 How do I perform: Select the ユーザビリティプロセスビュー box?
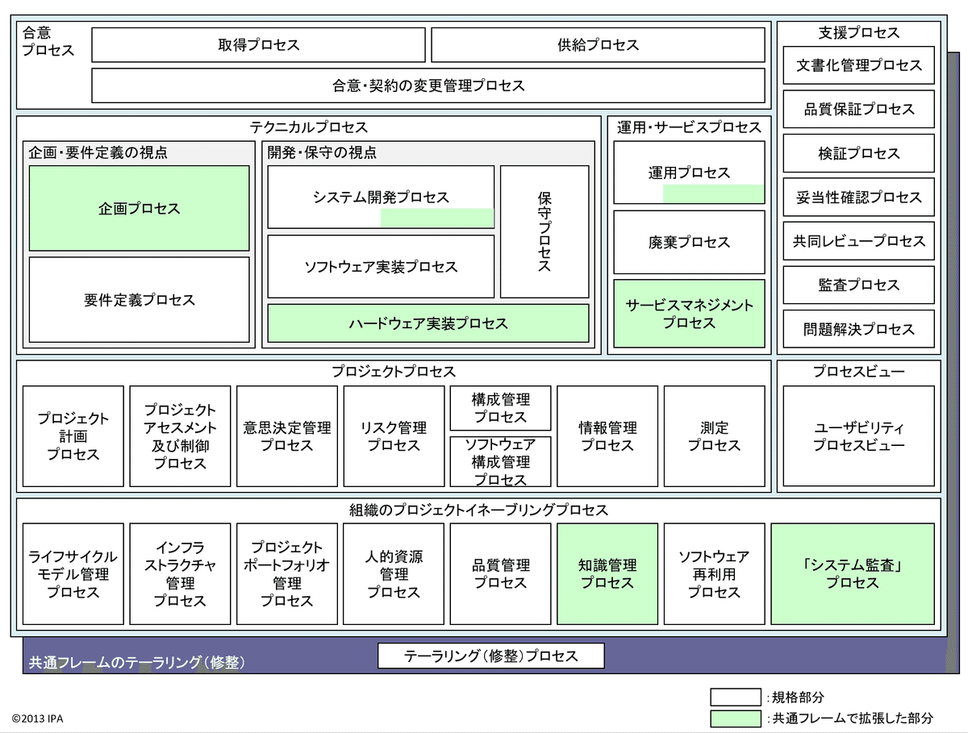pyautogui.click(x=858, y=436)
